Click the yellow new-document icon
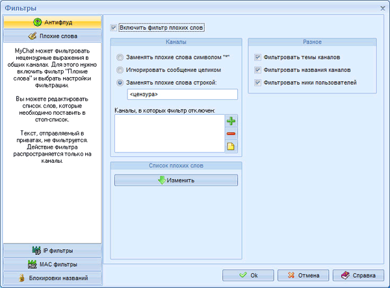The image size is (390, 288). pos(231,147)
